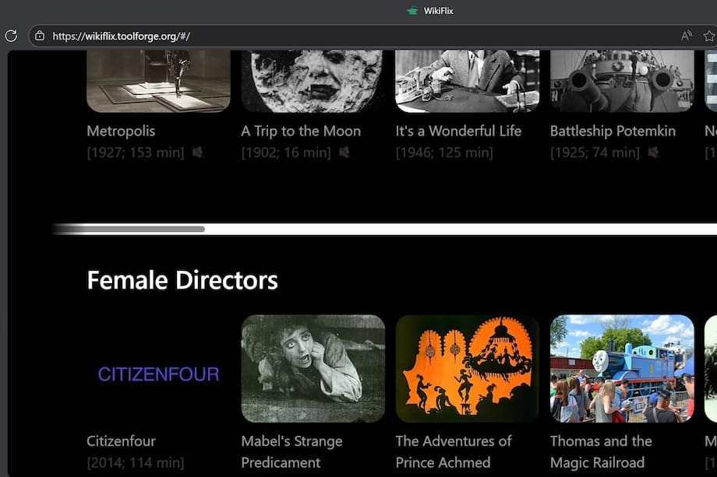This screenshot has width=717, height=477.
Task: Click the silent film icon beside Metropolis
Action: coord(198,153)
